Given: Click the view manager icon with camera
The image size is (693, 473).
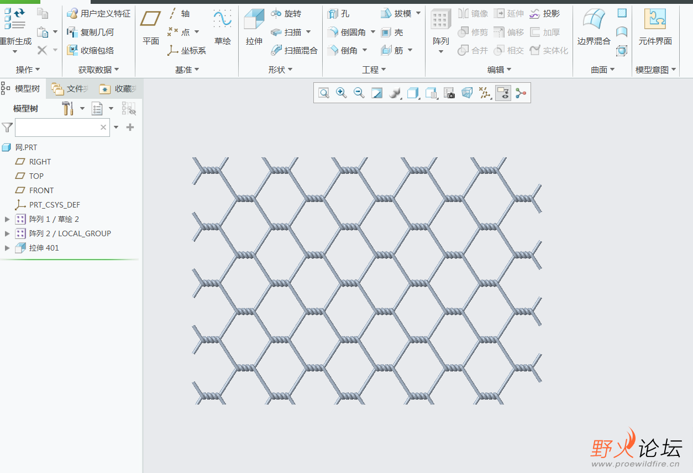Looking at the screenshot, I should pos(449,93).
